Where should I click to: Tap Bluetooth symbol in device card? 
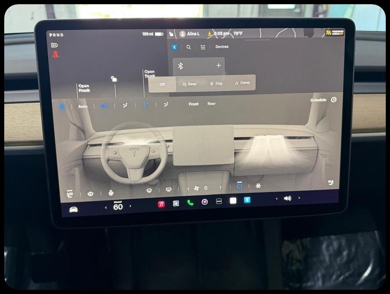[x=180, y=66]
